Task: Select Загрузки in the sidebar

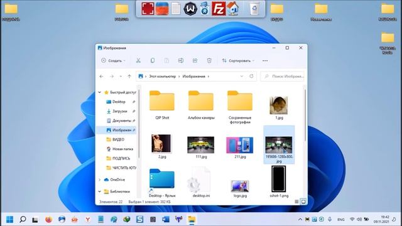Action: [120, 111]
